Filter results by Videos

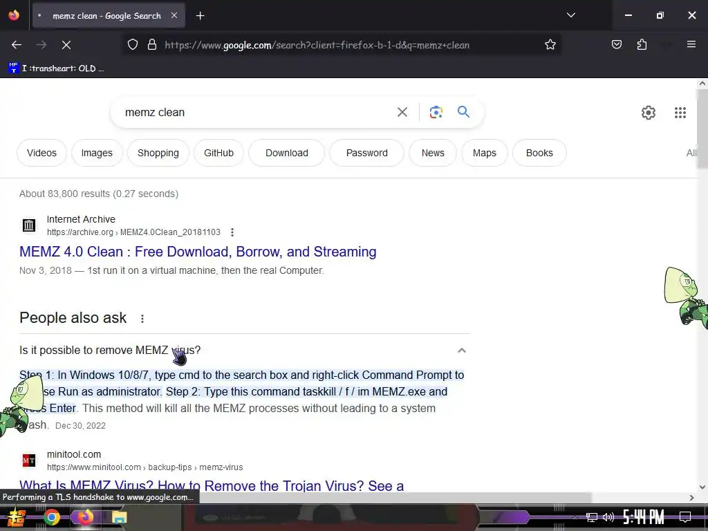41,153
